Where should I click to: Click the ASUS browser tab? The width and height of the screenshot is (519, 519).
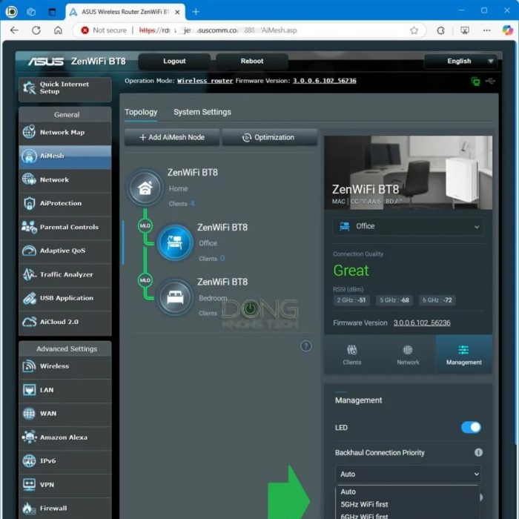coord(124,12)
